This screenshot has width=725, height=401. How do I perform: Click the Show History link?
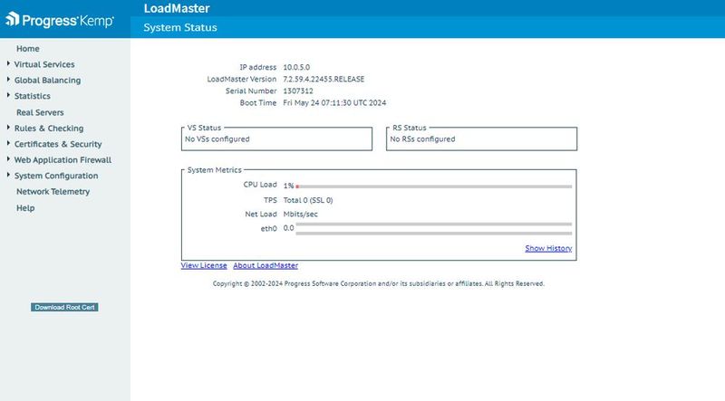pyautogui.click(x=548, y=248)
